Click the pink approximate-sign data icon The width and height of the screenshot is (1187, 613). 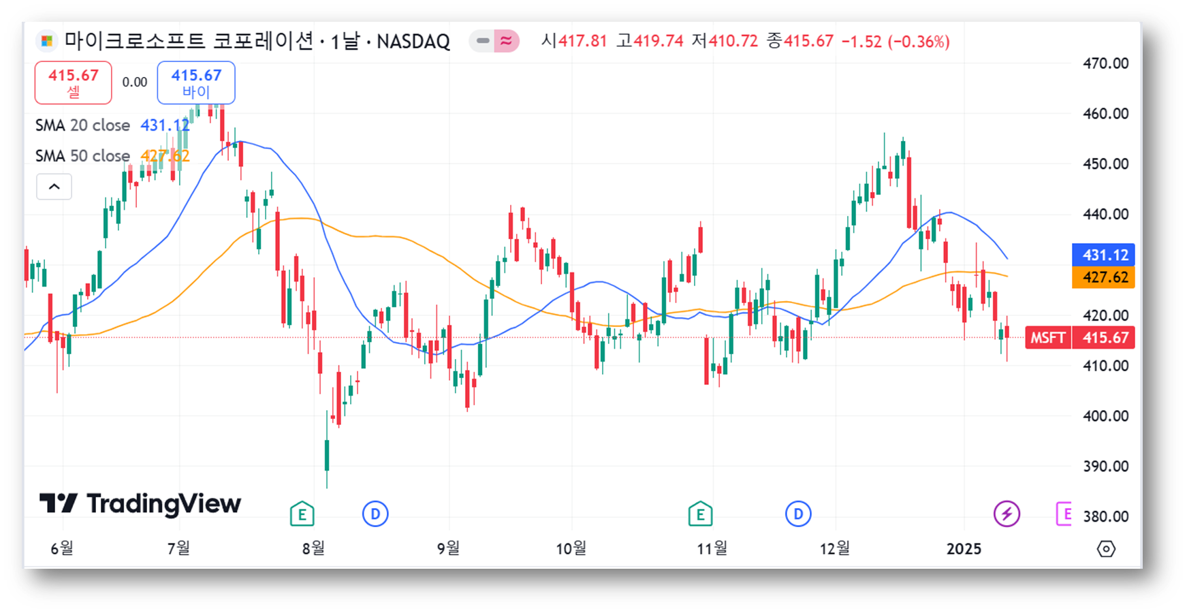506,41
